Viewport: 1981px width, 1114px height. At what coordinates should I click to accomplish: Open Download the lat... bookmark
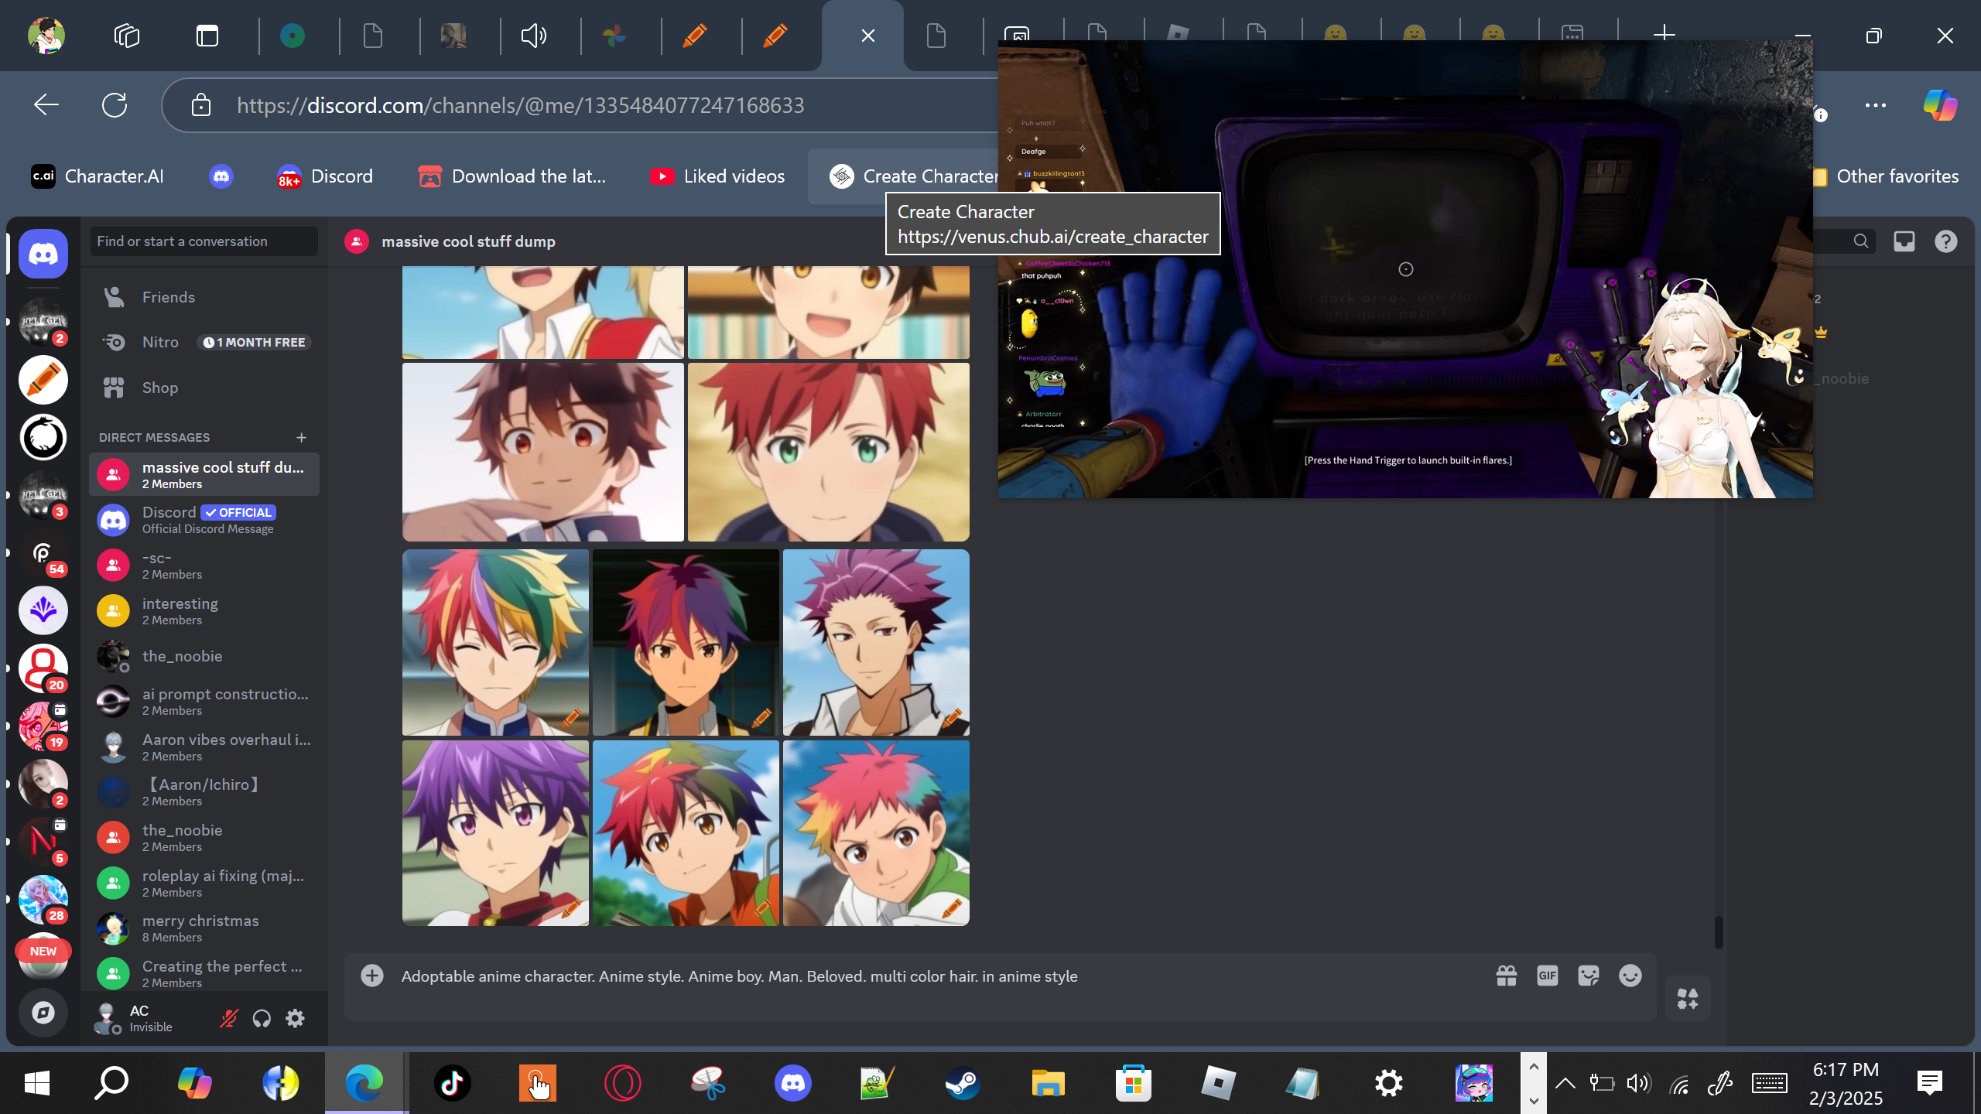click(512, 176)
